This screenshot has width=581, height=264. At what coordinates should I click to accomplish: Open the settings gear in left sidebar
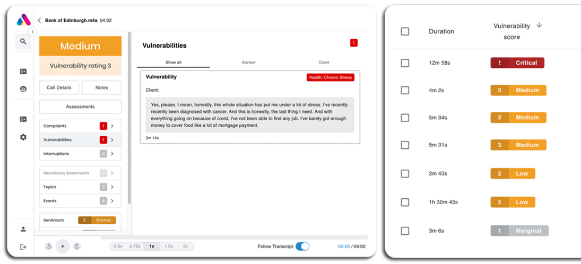point(23,137)
